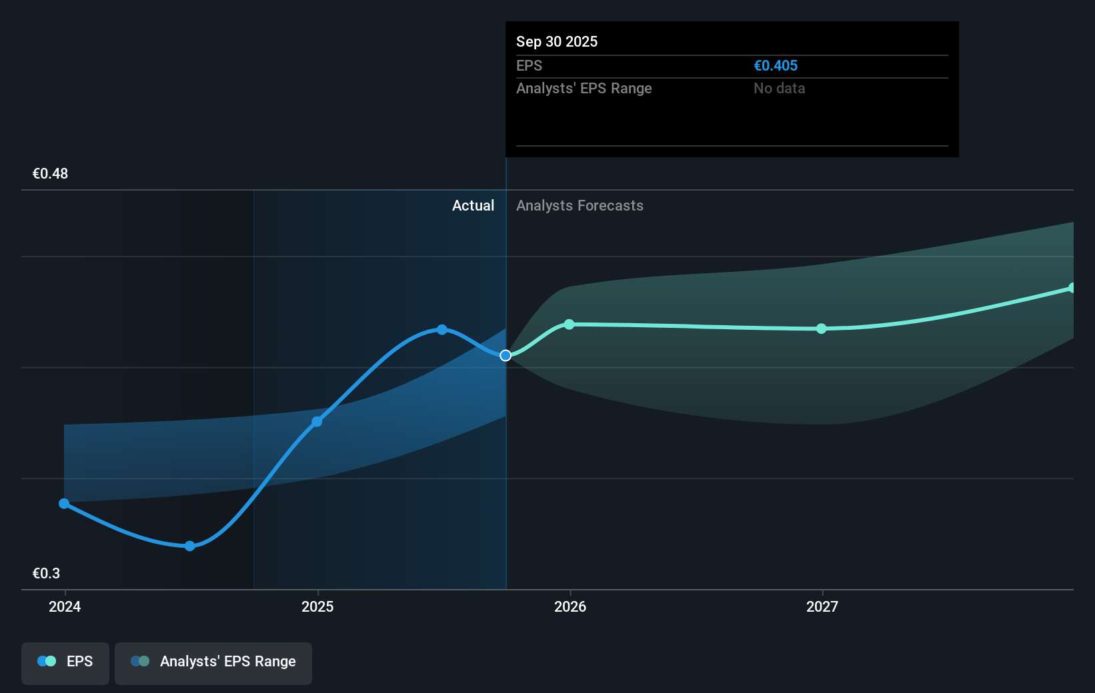Click the Analysts Forecasts label
Viewport: 1095px width, 693px height.
coord(580,206)
